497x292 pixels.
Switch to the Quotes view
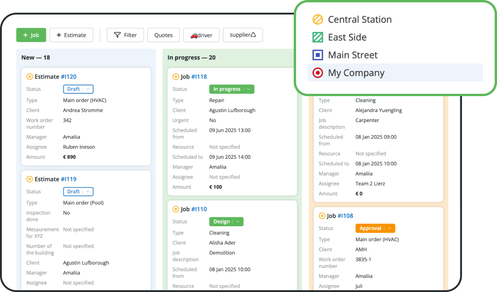click(x=163, y=34)
